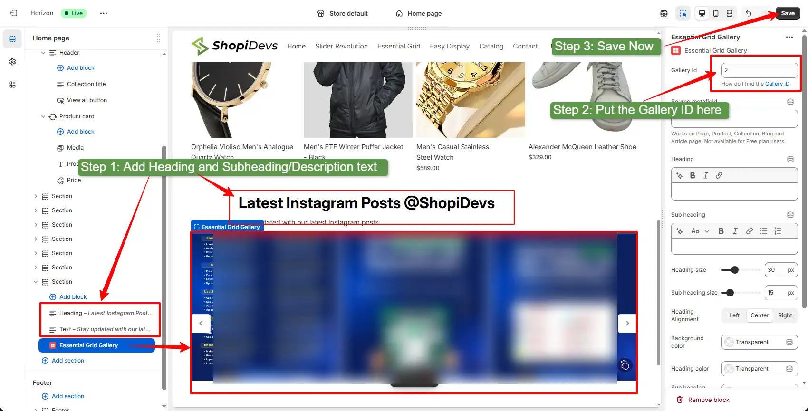Screen dimensions: 808x411
Task: Open the Sections panel icon in left rail
Action: click(12, 39)
